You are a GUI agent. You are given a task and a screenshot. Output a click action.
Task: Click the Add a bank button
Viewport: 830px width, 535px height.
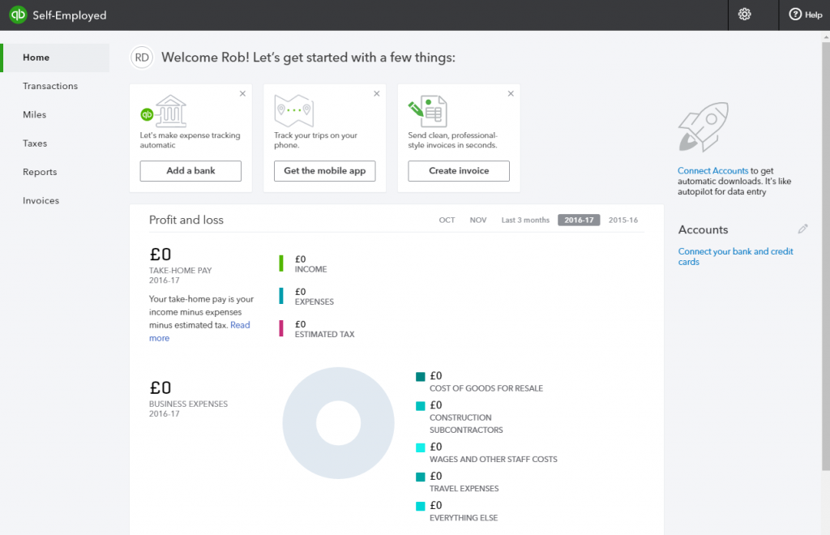[x=190, y=171]
